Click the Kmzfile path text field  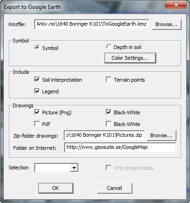92,24
